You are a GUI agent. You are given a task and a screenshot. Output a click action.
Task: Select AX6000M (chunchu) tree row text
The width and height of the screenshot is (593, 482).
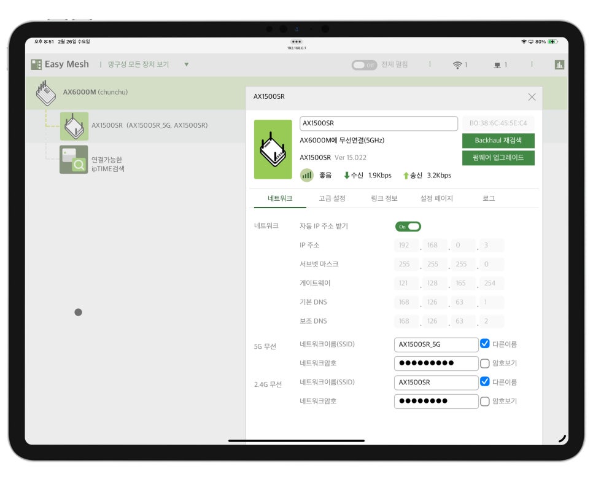tap(95, 92)
